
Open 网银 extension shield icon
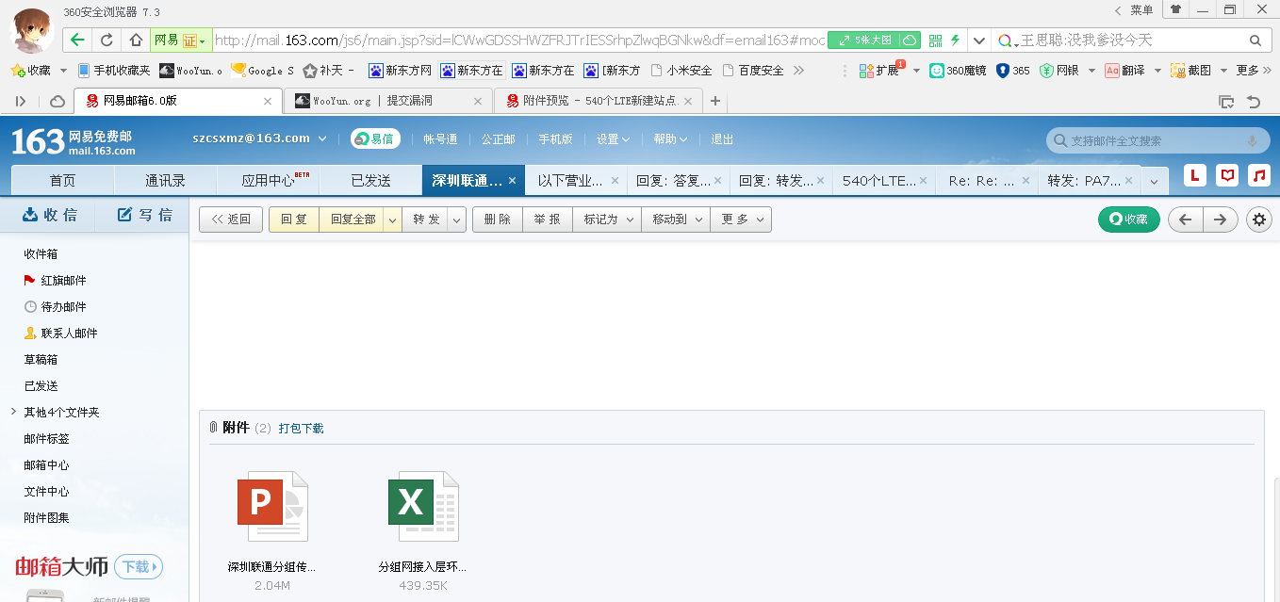click(x=1059, y=71)
